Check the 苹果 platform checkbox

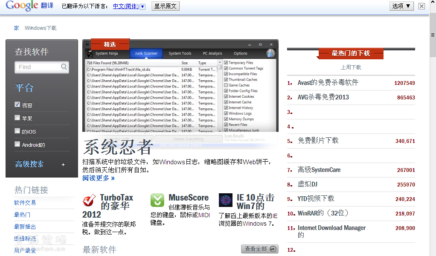click(17, 118)
